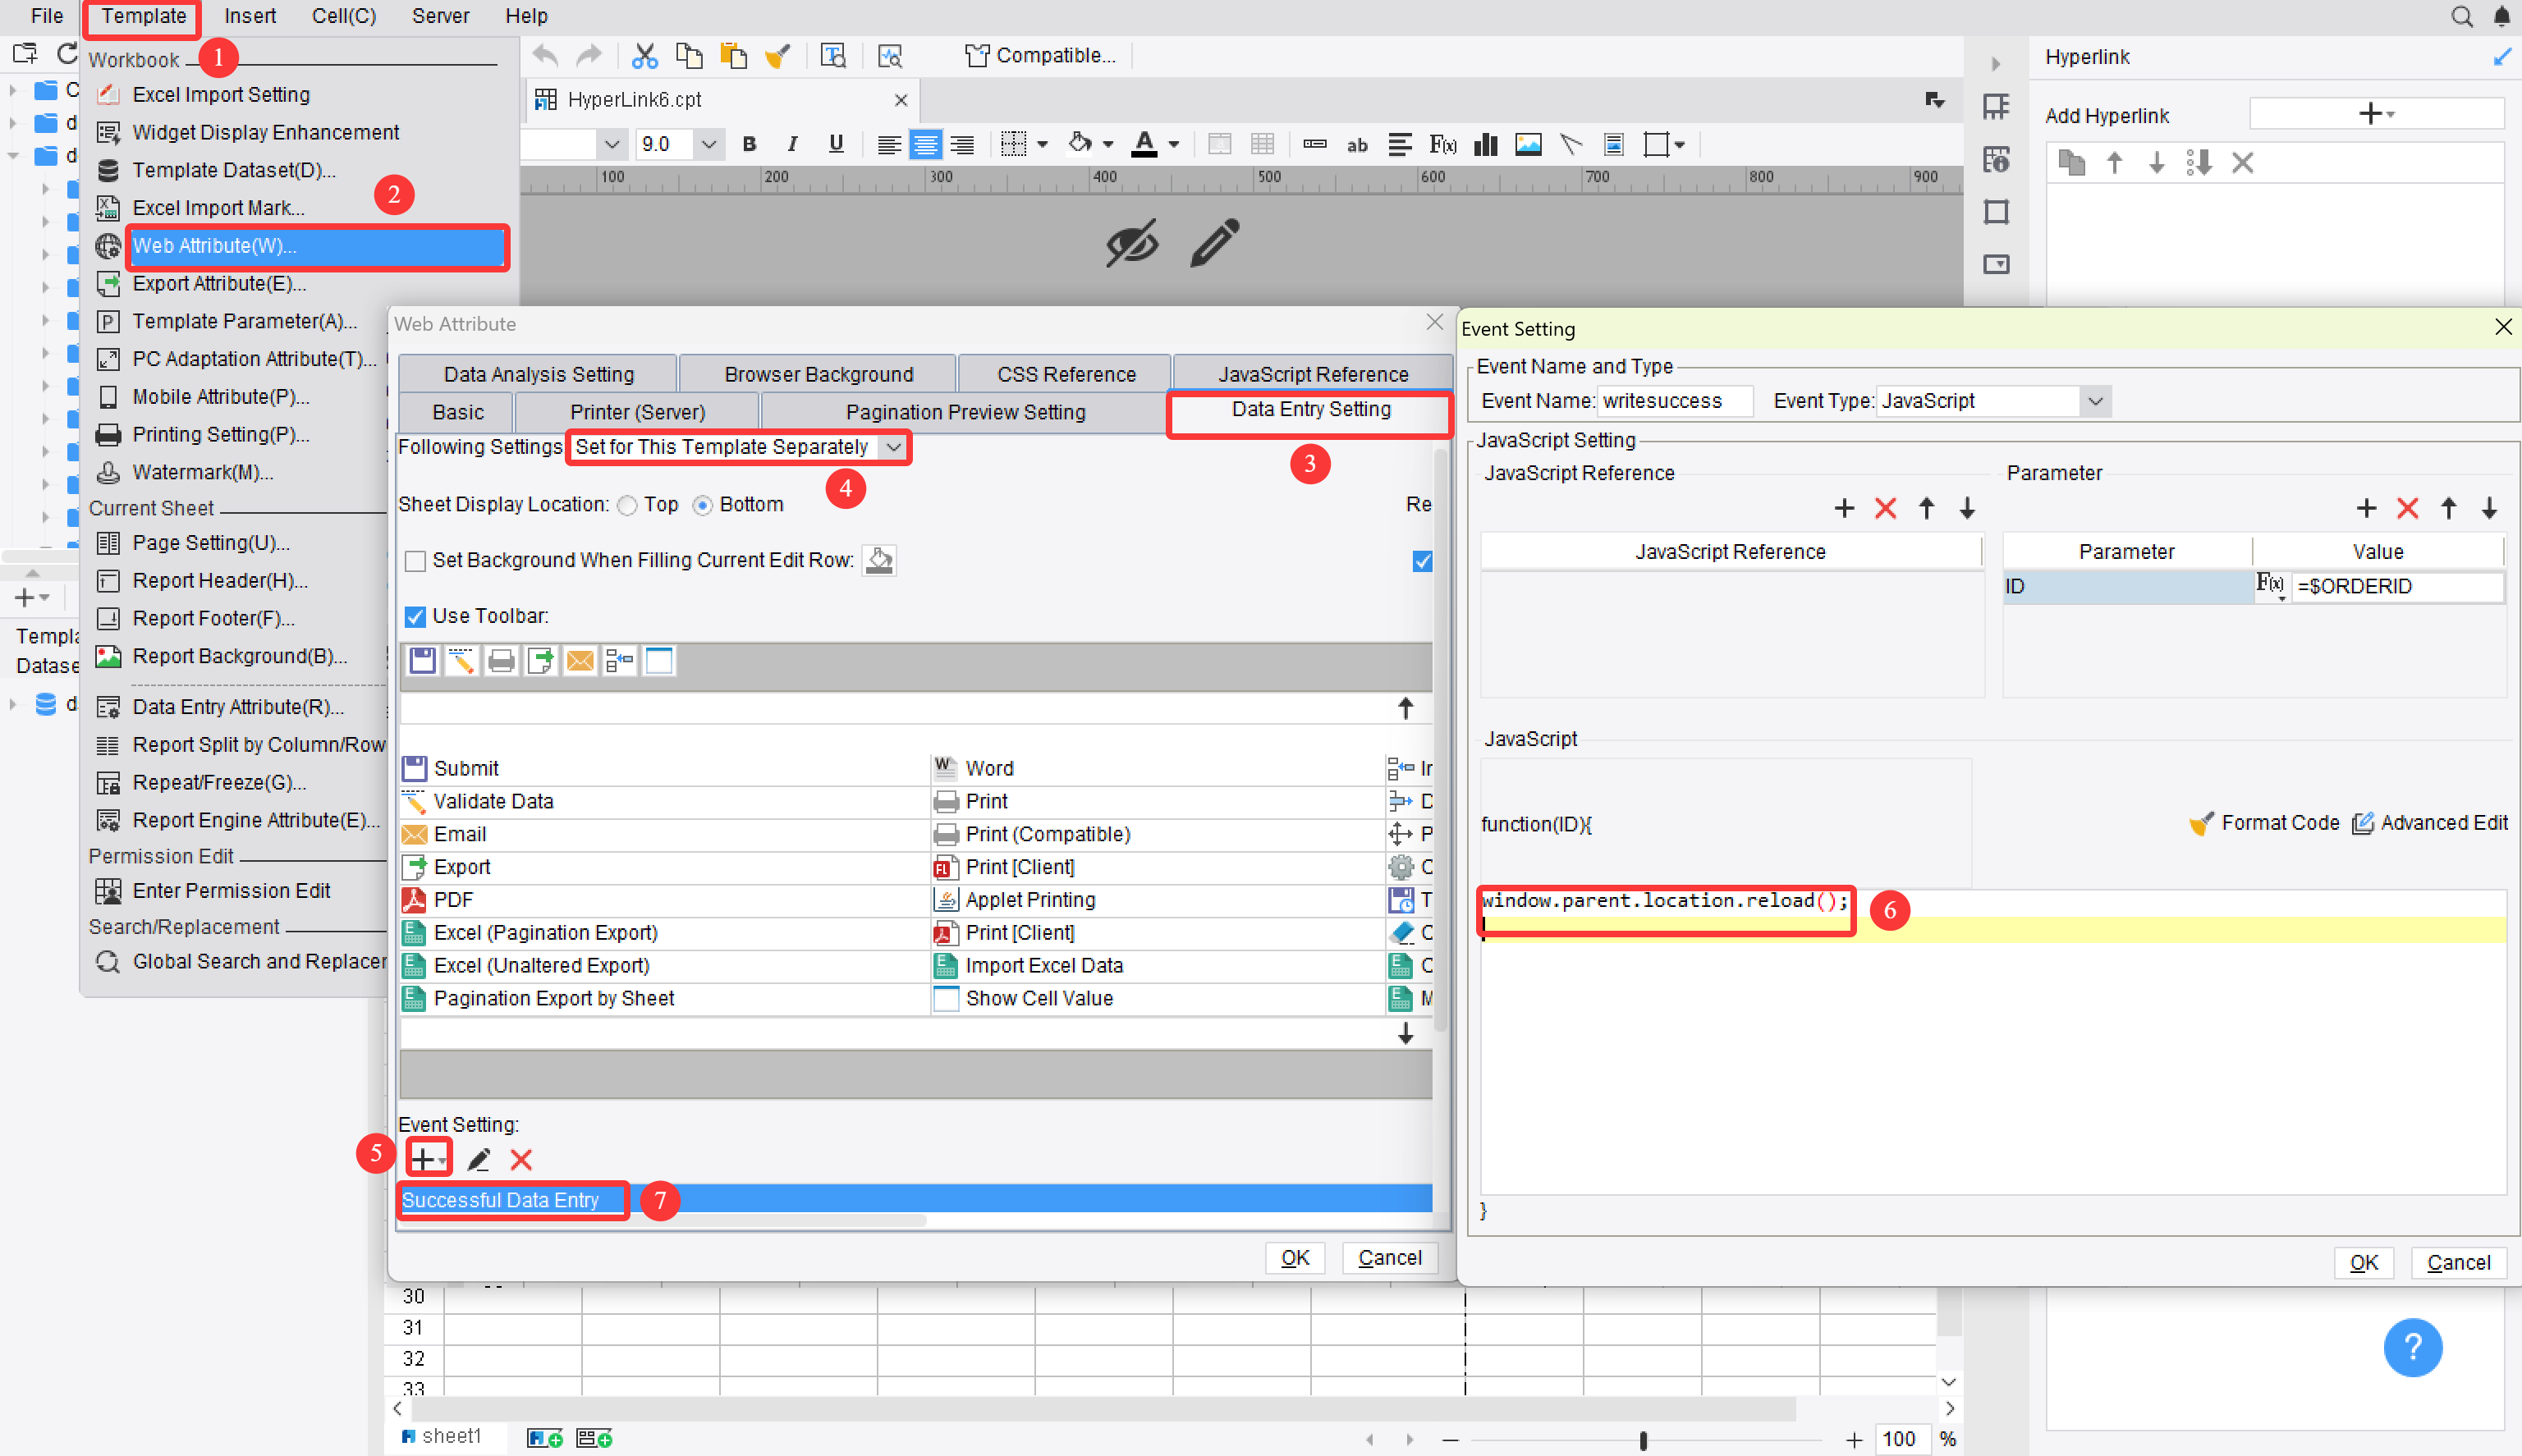Toggle the Use Toolbar checkbox
2522x1456 pixels.
(x=415, y=617)
